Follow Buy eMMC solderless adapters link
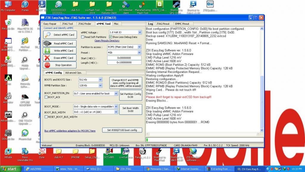This screenshot has width=305, height=172. click(x=70, y=131)
